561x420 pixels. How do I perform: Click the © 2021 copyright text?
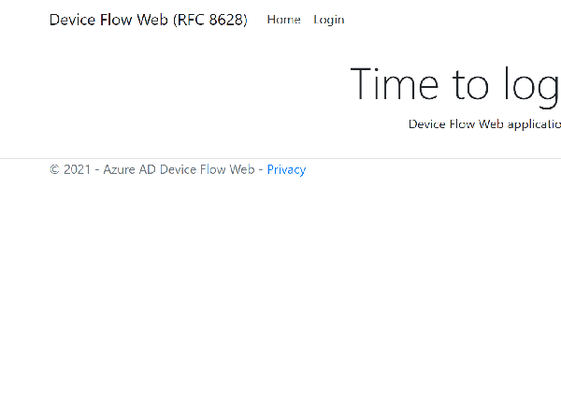pyautogui.click(x=70, y=169)
